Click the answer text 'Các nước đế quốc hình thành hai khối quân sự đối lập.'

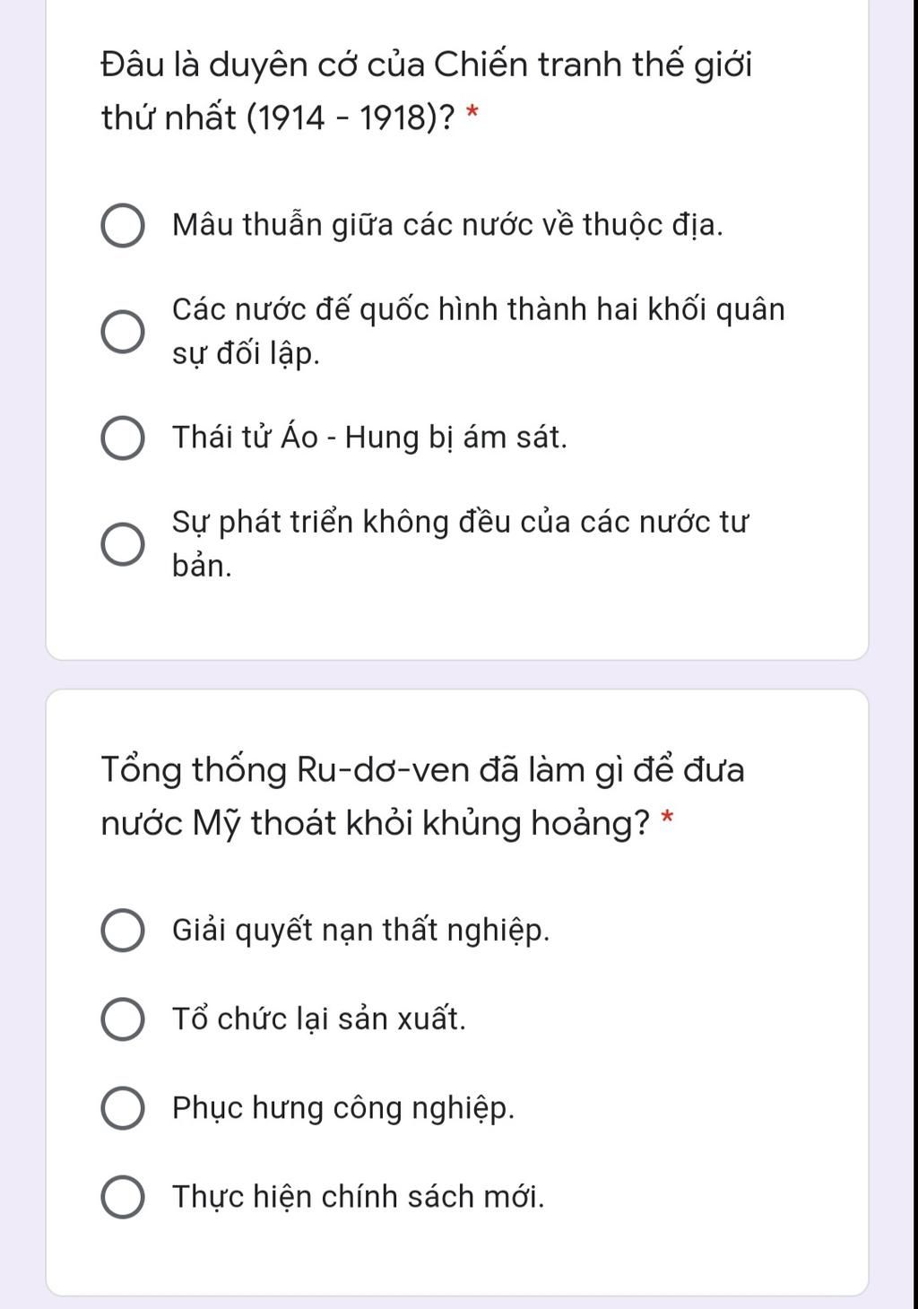(x=478, y=332)
